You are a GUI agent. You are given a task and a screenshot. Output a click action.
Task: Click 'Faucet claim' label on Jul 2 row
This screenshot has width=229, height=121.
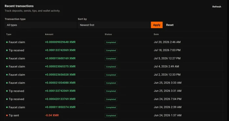click(x=17, y=75)
